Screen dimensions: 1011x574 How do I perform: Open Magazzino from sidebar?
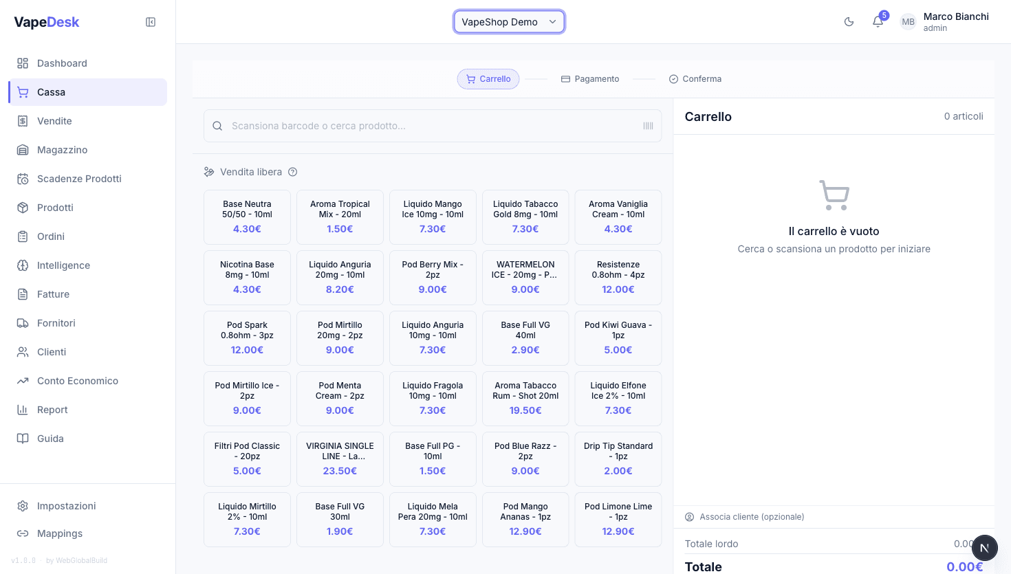pyautogui.click(x=62, y=150)
